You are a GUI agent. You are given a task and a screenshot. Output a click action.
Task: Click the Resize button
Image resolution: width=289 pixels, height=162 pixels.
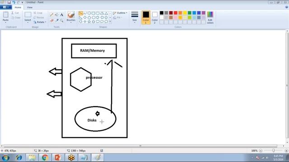(39, 18)
